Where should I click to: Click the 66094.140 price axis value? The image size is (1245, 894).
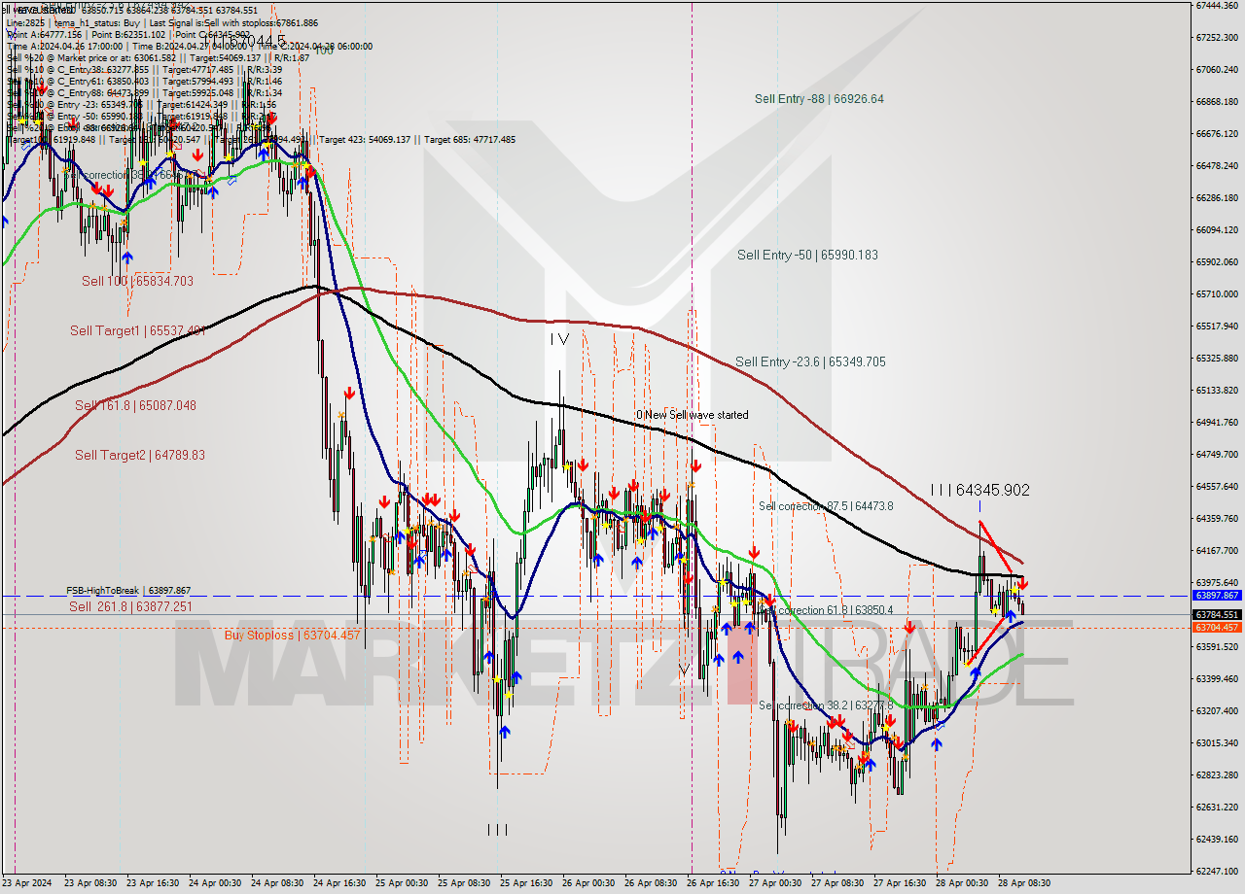[x=1217, y=229]
